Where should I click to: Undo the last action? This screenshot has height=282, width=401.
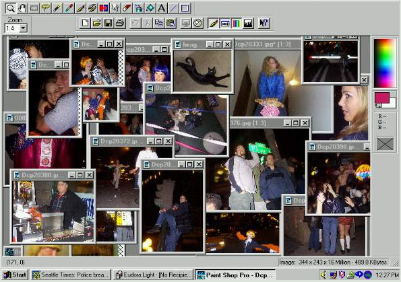(x=135, y=24)
